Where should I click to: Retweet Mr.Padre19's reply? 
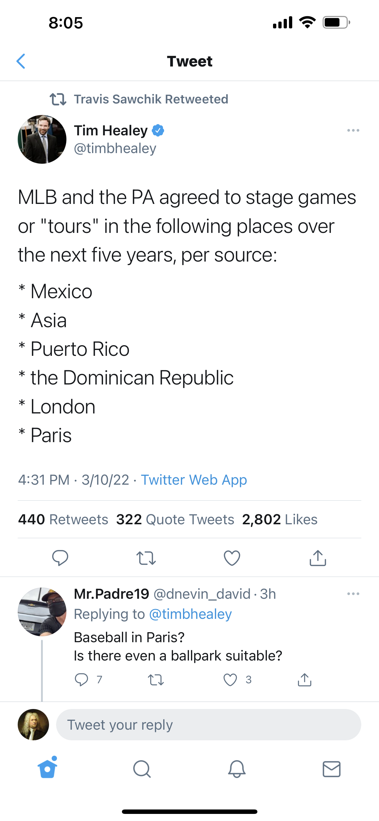point(156,680)
